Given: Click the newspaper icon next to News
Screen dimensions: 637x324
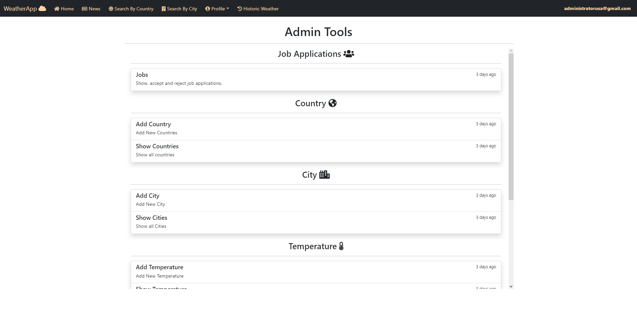Looking at the screenshot, I should [x=84, y=8].
